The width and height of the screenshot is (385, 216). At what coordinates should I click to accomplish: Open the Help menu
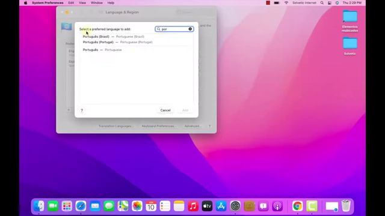tap(111, 2)
